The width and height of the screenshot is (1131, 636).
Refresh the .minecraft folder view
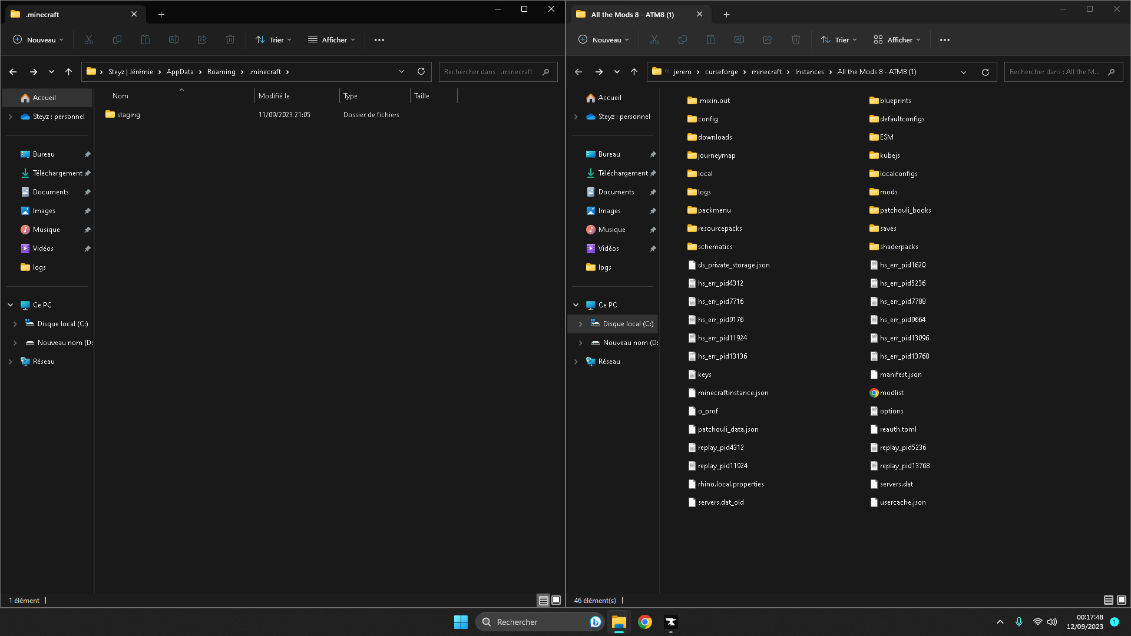point(421,72)
